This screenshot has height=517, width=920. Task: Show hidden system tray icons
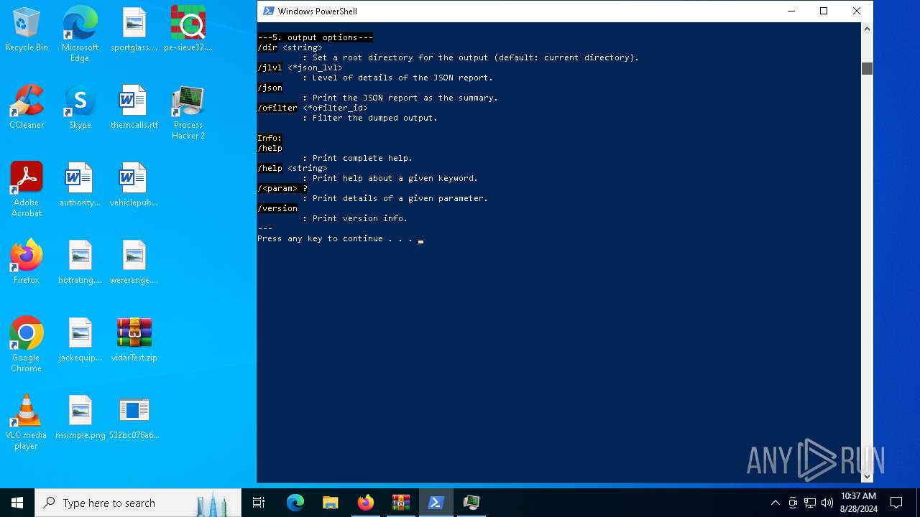(x=775, y=503)
